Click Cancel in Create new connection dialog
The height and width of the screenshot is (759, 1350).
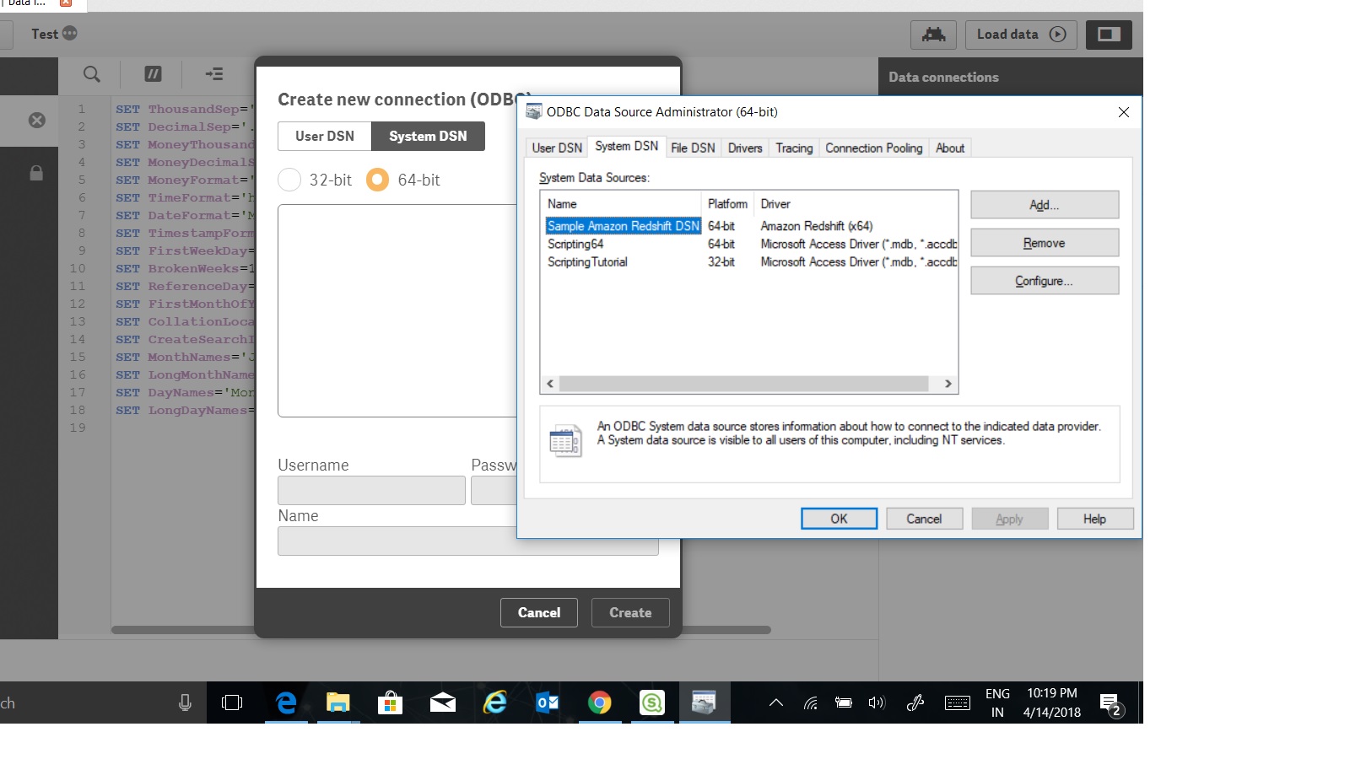coord(539,612)
